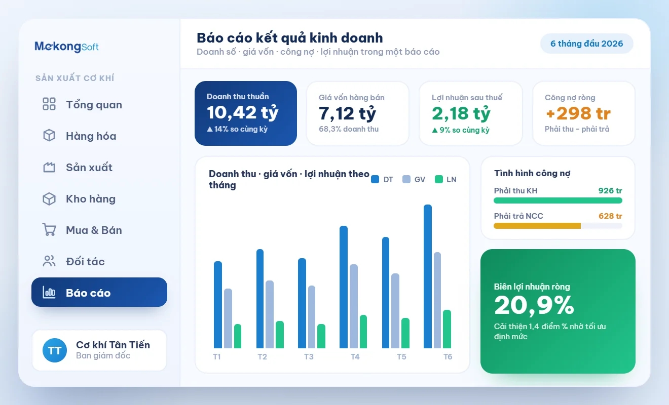Click the T1 axis label
Screen dimensions: 669x405
point(217,357)
